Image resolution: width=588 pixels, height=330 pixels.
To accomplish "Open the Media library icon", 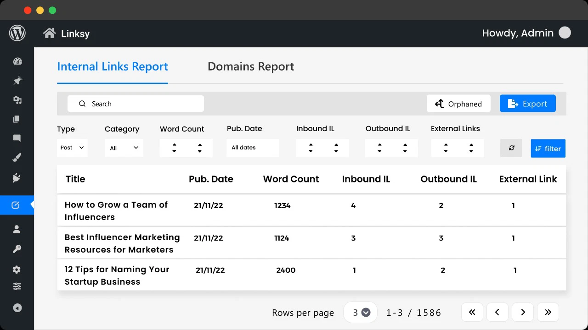I will click(x=17, y=100).
